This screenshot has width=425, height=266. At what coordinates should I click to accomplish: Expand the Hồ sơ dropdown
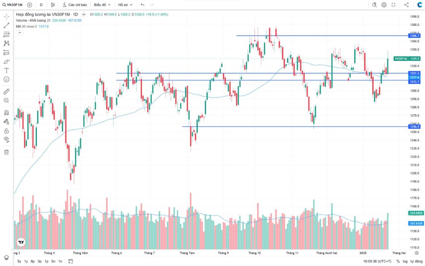coord(125,5)
